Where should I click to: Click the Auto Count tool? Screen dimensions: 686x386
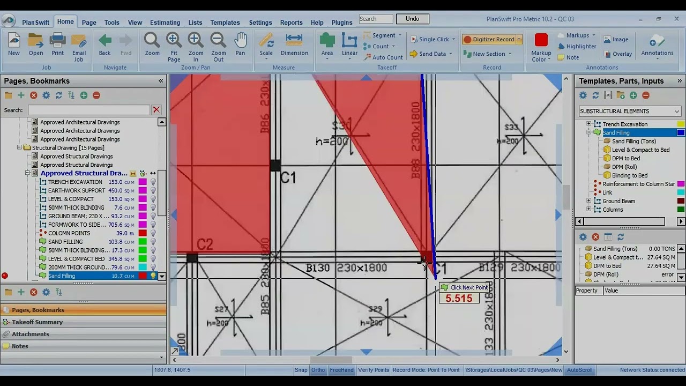click(383, 57)
